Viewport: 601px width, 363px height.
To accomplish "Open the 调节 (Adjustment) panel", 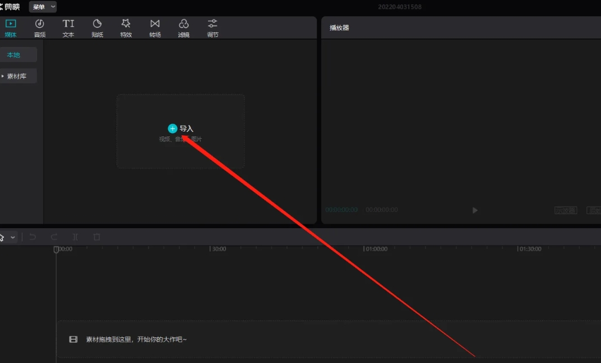I will (x=212, y=28).
